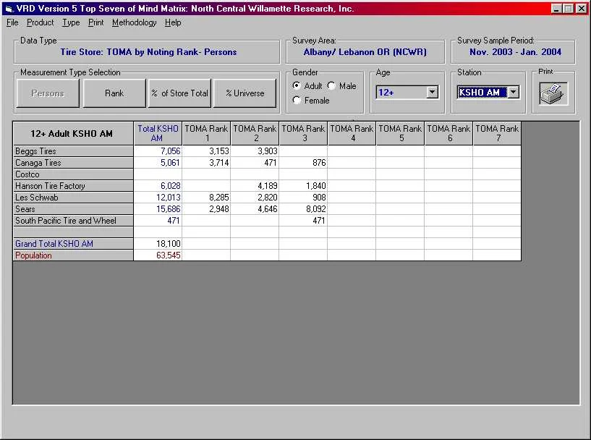Select the Male gender radio button
The width and height of the screenshot is (591, 440).
coord(332,86)
